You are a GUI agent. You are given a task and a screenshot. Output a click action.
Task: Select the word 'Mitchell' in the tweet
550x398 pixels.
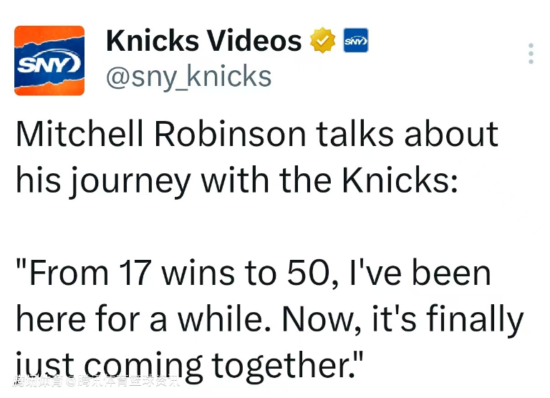tap(79, 134)
